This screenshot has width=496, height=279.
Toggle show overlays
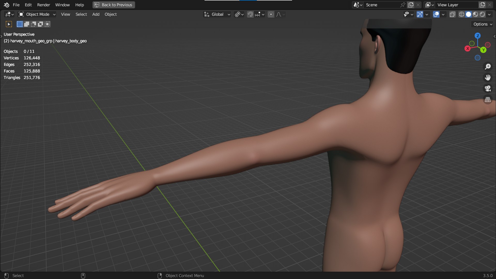(436, 14)
